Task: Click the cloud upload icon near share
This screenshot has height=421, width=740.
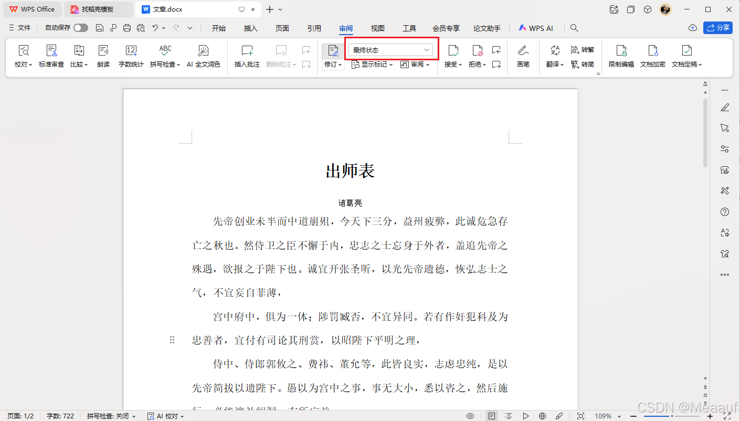Action: coord(693,28)
